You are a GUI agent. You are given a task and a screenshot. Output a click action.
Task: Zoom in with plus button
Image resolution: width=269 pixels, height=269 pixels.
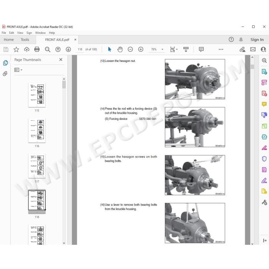(141, 50)
